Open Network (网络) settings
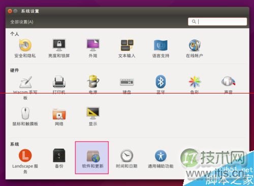This screenshot has height=186, width=254. (x=59, y=117)
